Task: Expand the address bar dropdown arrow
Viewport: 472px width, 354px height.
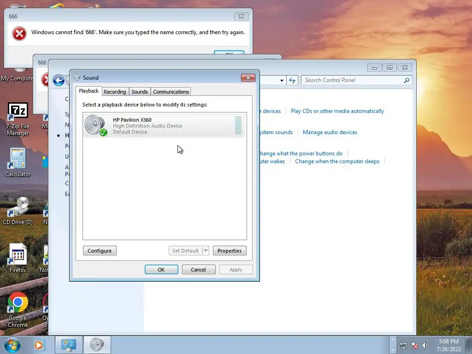Action: [x=282, y=80]
